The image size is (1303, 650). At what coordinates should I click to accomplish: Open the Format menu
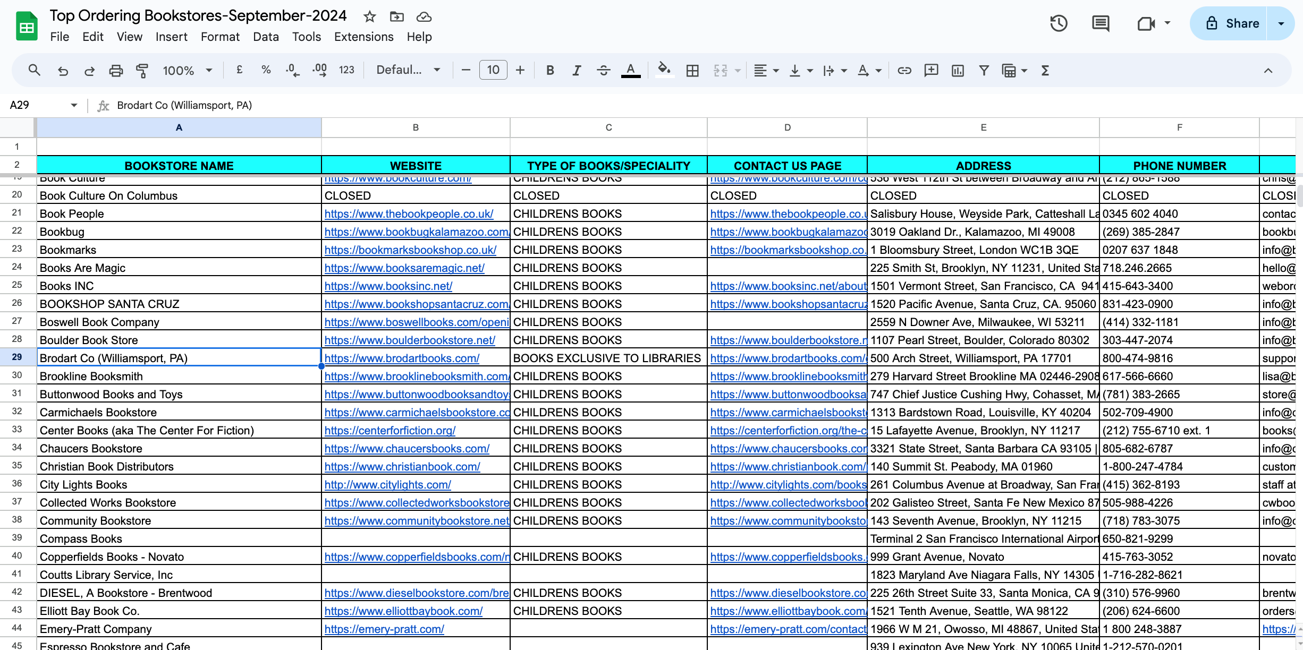(220, 37)
